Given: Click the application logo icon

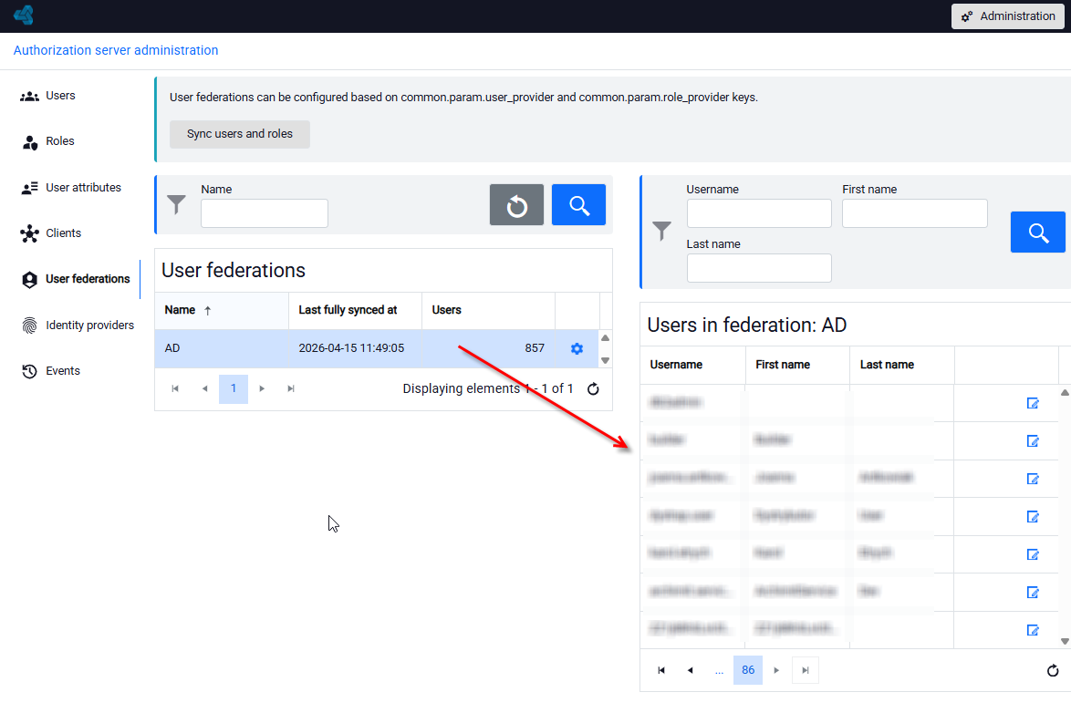Looking at the screenshot, I should coord(23,15).
